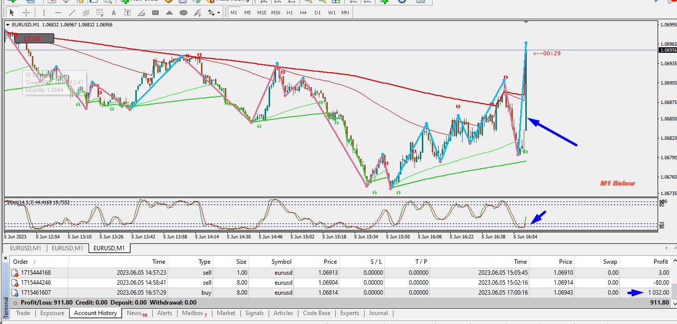This screenshot has height=324, width=677.
Task: Enable the D1 daily timeframe
Action: 317,12
